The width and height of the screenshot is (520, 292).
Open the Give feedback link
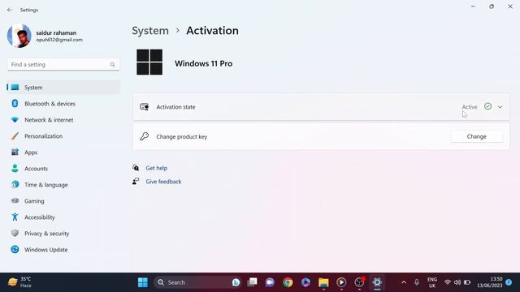(x=163, y=182)
